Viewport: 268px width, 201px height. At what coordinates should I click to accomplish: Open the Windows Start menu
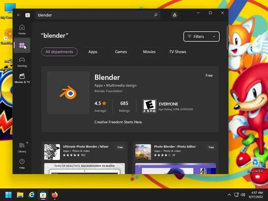click(x=8, y=195)
